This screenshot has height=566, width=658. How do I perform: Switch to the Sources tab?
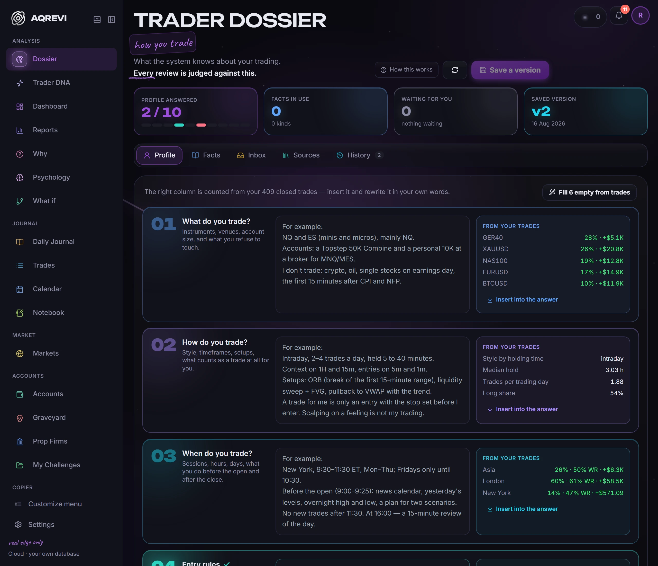(301, 155)
